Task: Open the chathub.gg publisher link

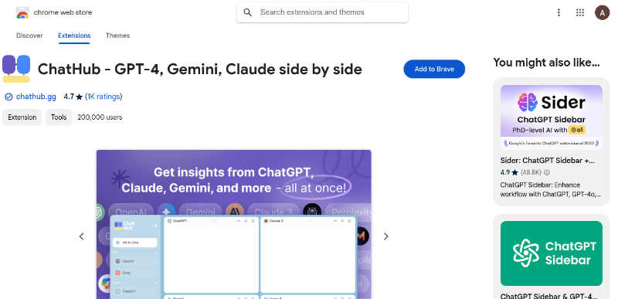Action: pos(36,97)
